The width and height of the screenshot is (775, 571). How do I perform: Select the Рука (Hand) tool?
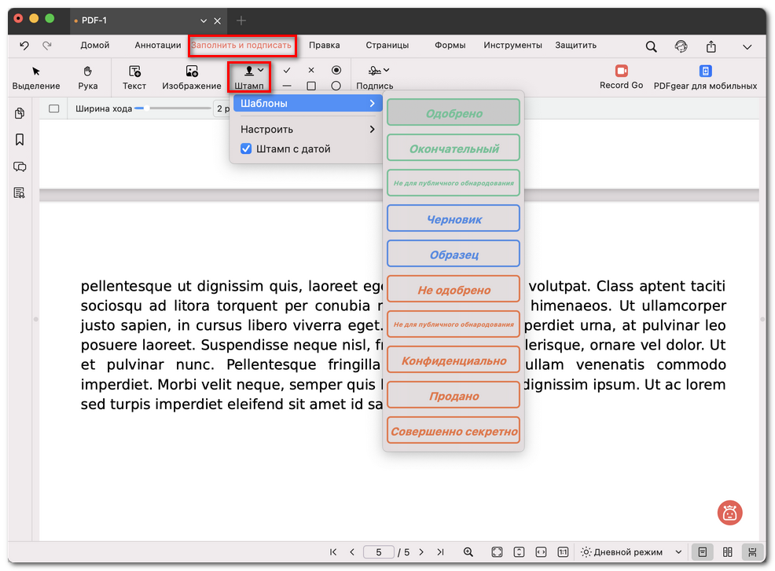coord(88,77)
